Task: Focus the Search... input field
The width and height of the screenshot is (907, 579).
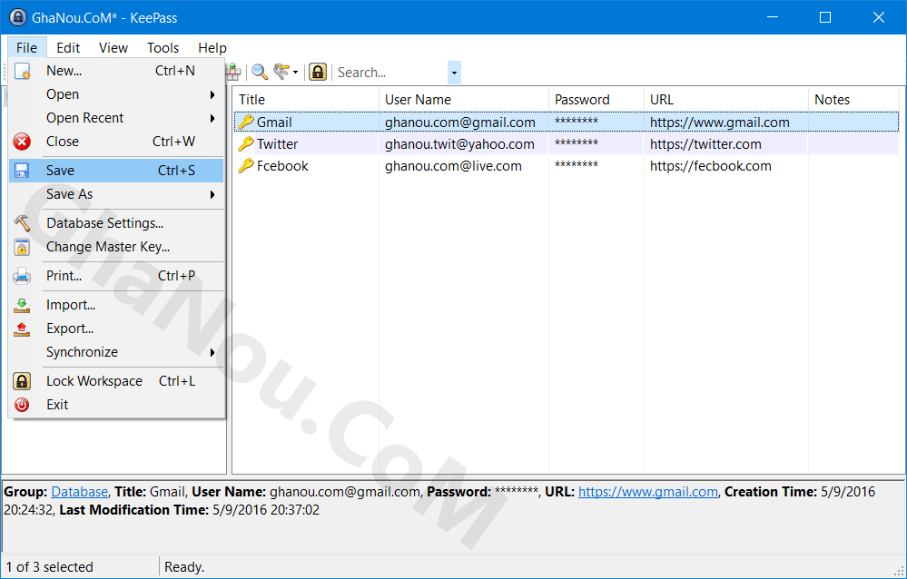Action: [391, 73]
